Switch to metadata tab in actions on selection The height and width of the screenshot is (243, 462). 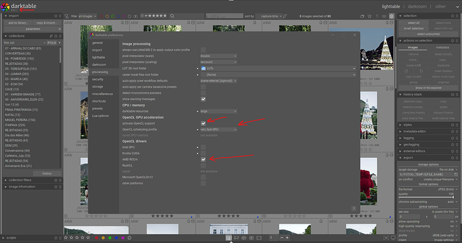[443, 48]
